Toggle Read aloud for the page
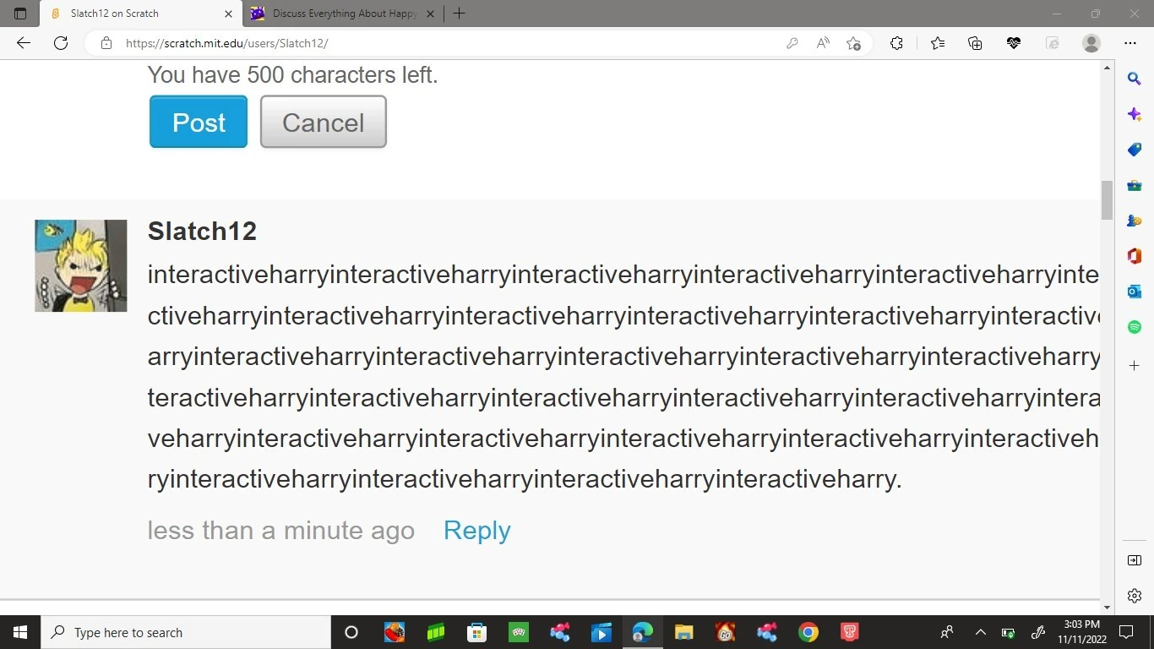The height and width of the screenshot is (649, 1154). click(822, 43)
